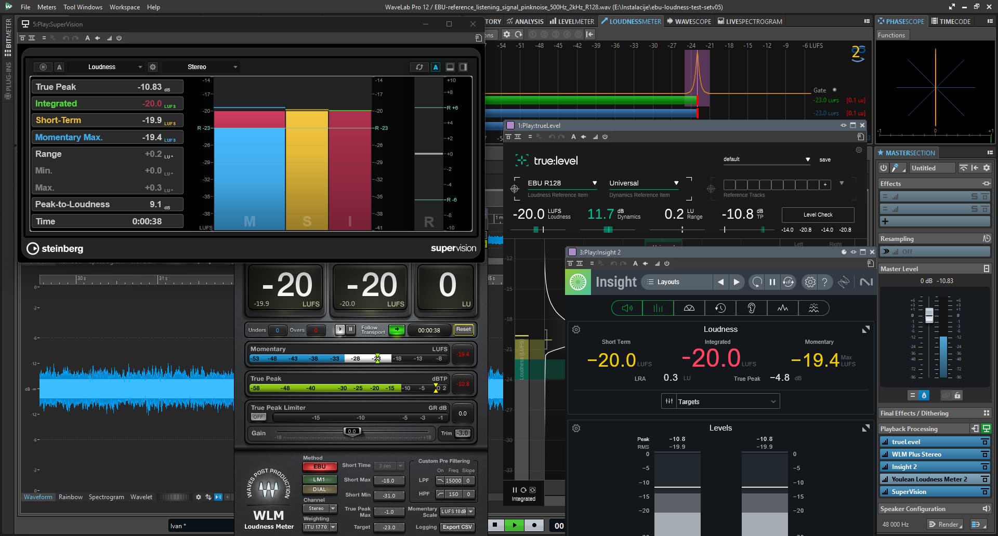998x536 pixels.
Task: Toggle Master Section bypass power icon
Action: 883,168
